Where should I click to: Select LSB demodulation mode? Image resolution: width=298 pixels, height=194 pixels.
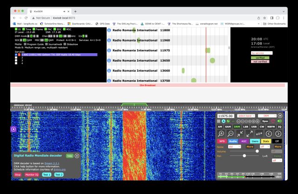(245, 127)
